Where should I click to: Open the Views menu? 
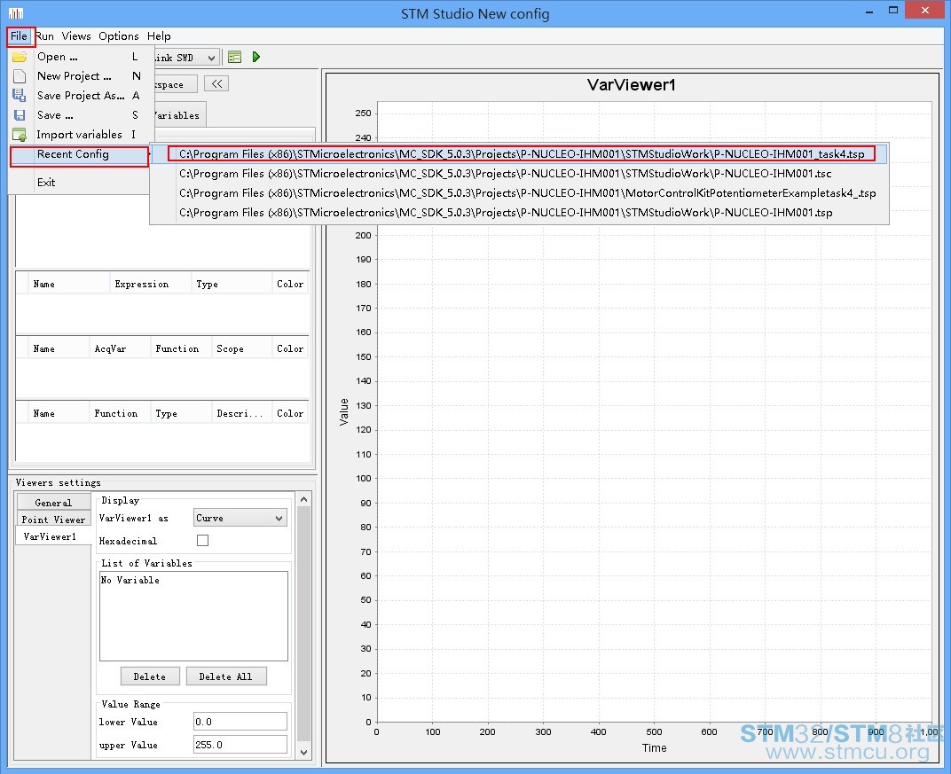75,35
